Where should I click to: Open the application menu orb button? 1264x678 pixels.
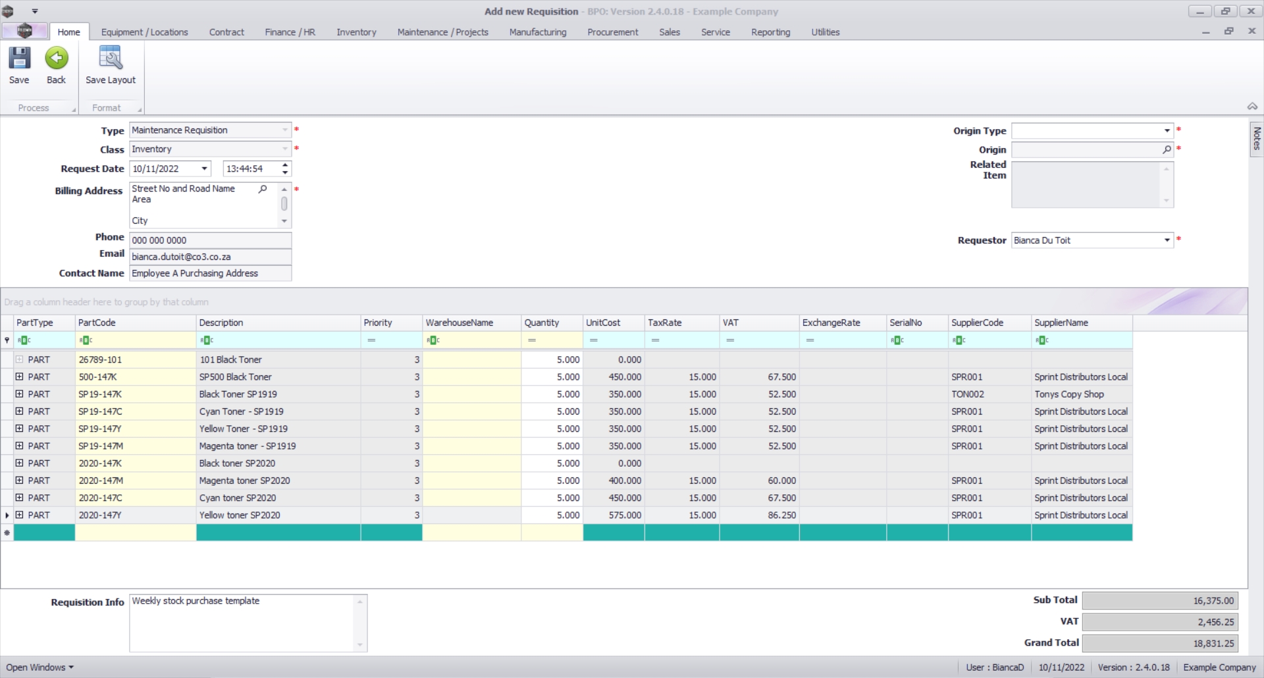(24, 31)
